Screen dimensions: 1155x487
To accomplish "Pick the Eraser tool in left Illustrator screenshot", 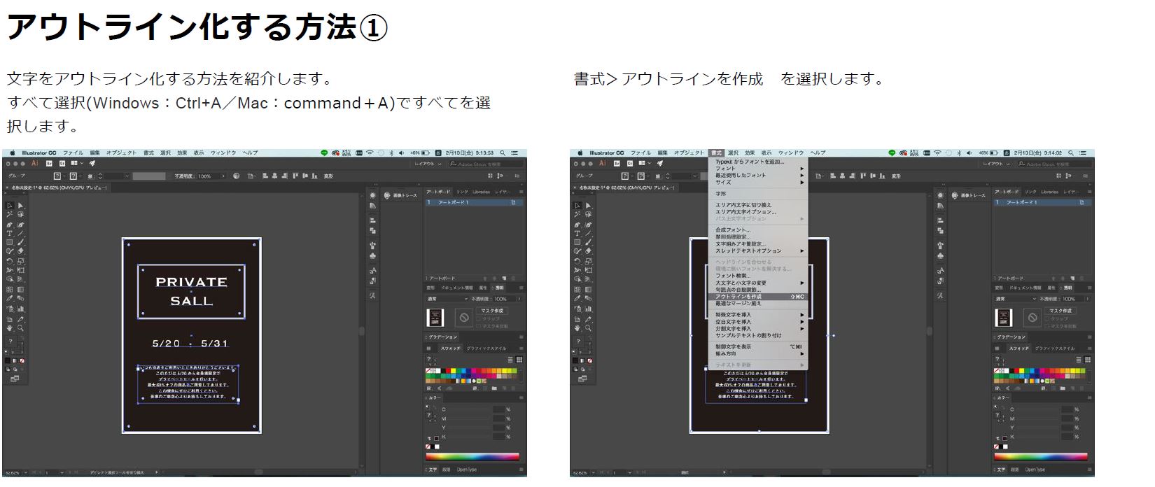I will [x=20, y=251].
